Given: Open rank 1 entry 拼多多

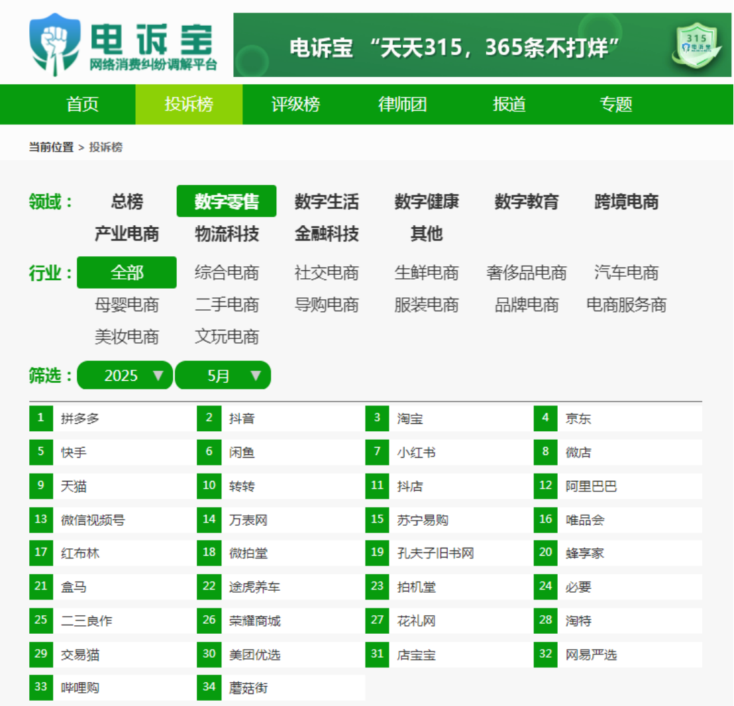Looking at the screenshot, I should (113, 419).
